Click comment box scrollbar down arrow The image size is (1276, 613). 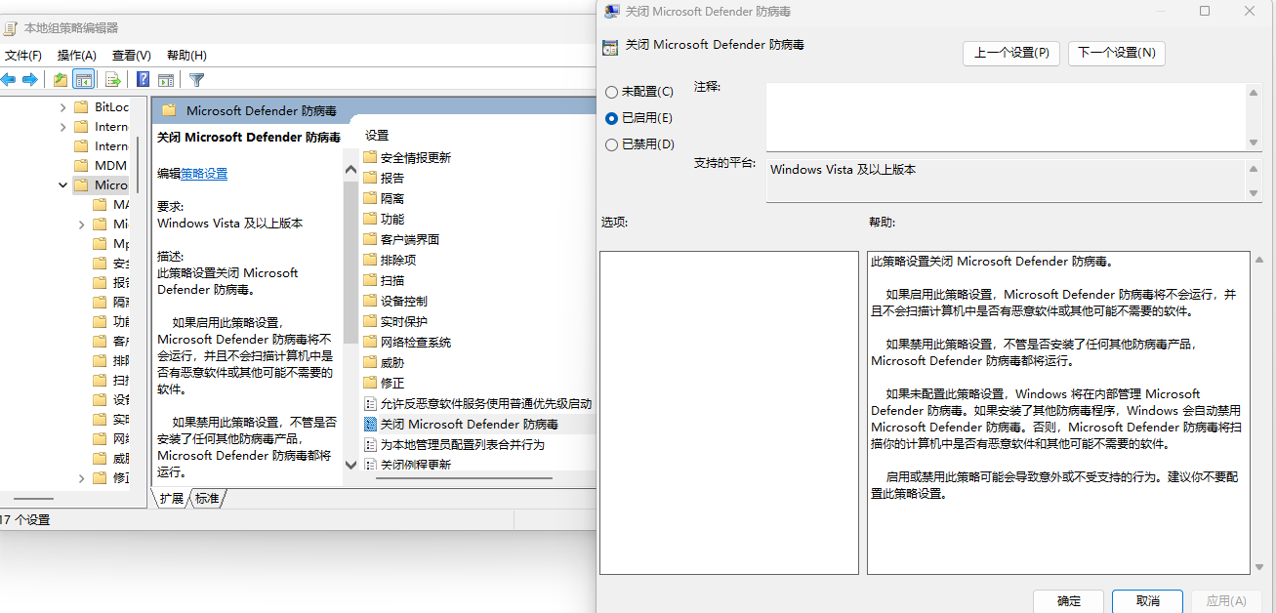click(x=1254, y=143)
